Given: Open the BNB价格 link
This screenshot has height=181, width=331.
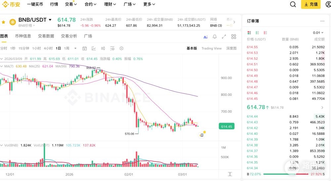Looking at the screenshot, I should [26, 25].
